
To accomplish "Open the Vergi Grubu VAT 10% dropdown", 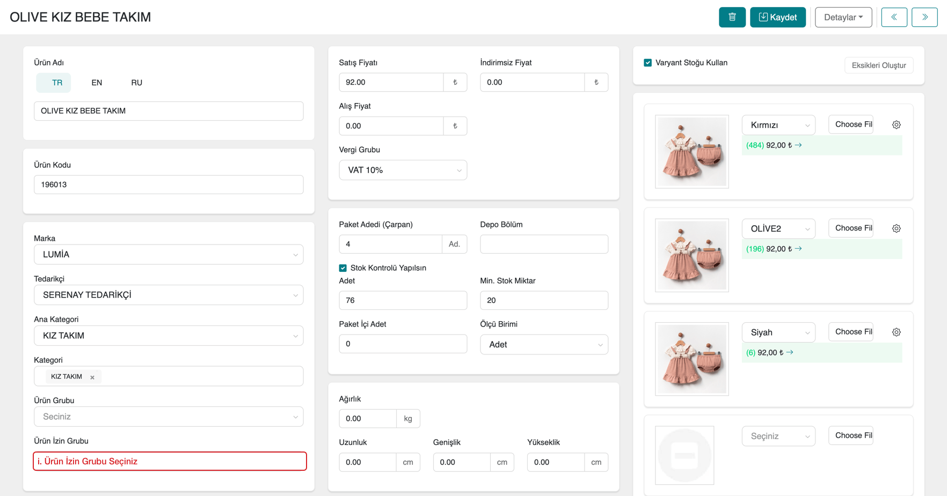I will point(403,170).
